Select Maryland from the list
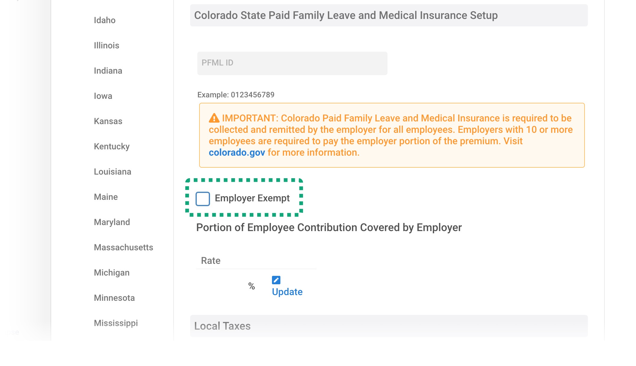Viewport: 636px width, 366px height. click(112, 222)
